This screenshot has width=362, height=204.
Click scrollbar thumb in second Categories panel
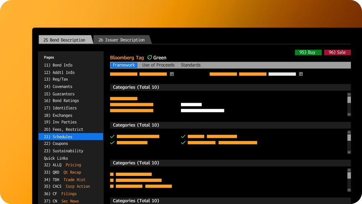(x=349, y=137)
